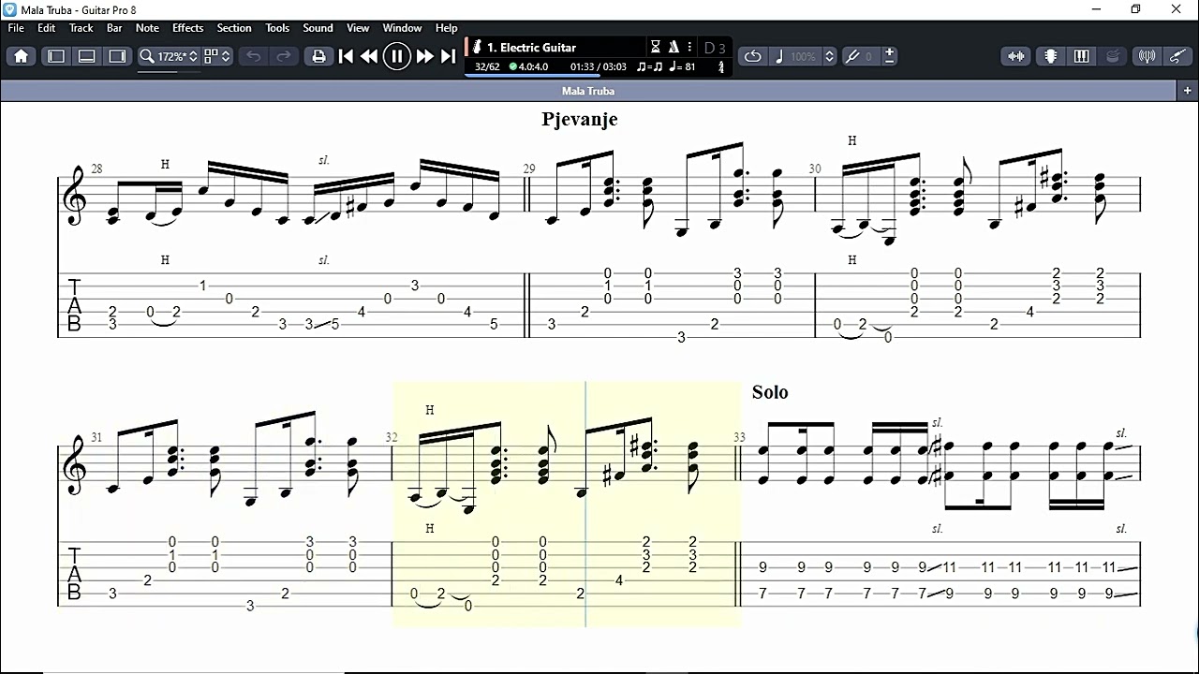This screenshot has width=1199, height=674.
Task: Click the tuning fork transposition icon
Action: click(852, 56)
